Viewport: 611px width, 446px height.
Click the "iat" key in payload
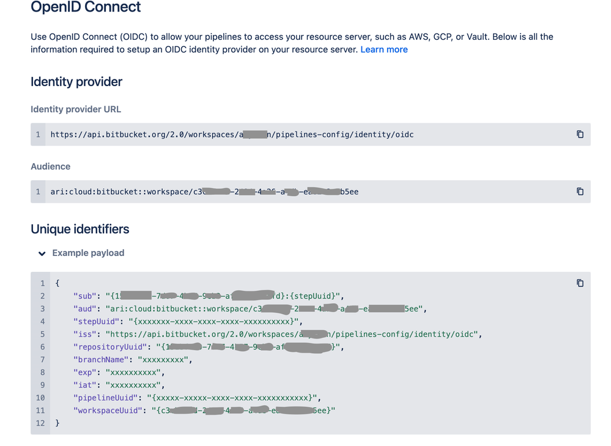coord(84,386)
